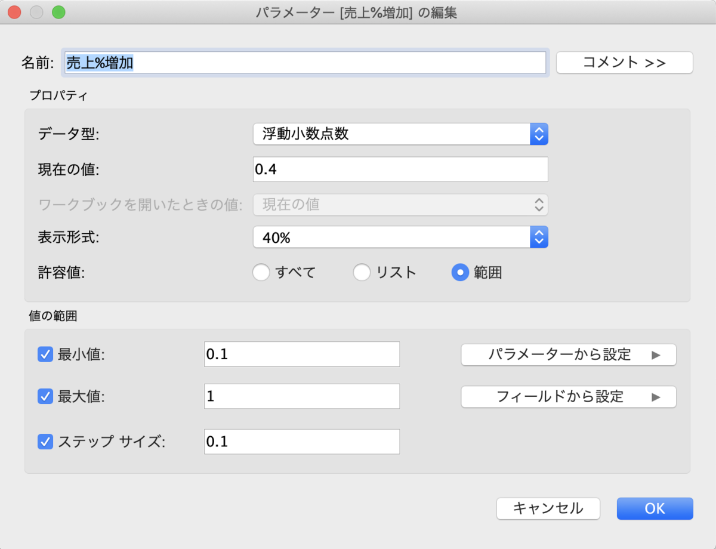
Task: Disable the ステップ サイズ checkbox
Action: click(45, 442)
